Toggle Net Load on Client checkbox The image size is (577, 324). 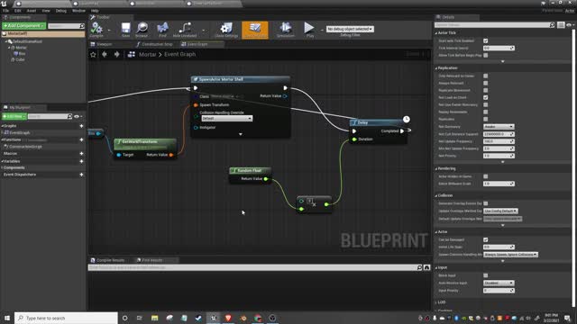click(486, 98)
